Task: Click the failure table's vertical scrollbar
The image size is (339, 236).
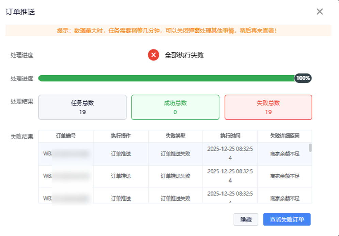Action: [310, 148]
